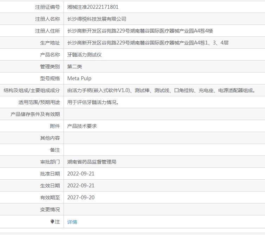Click the production address ending 1、3、4层
The image size is (265, 235).
click(x=148, y=43)
